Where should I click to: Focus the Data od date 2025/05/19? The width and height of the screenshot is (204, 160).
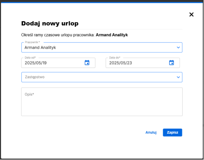click(50, 63)
